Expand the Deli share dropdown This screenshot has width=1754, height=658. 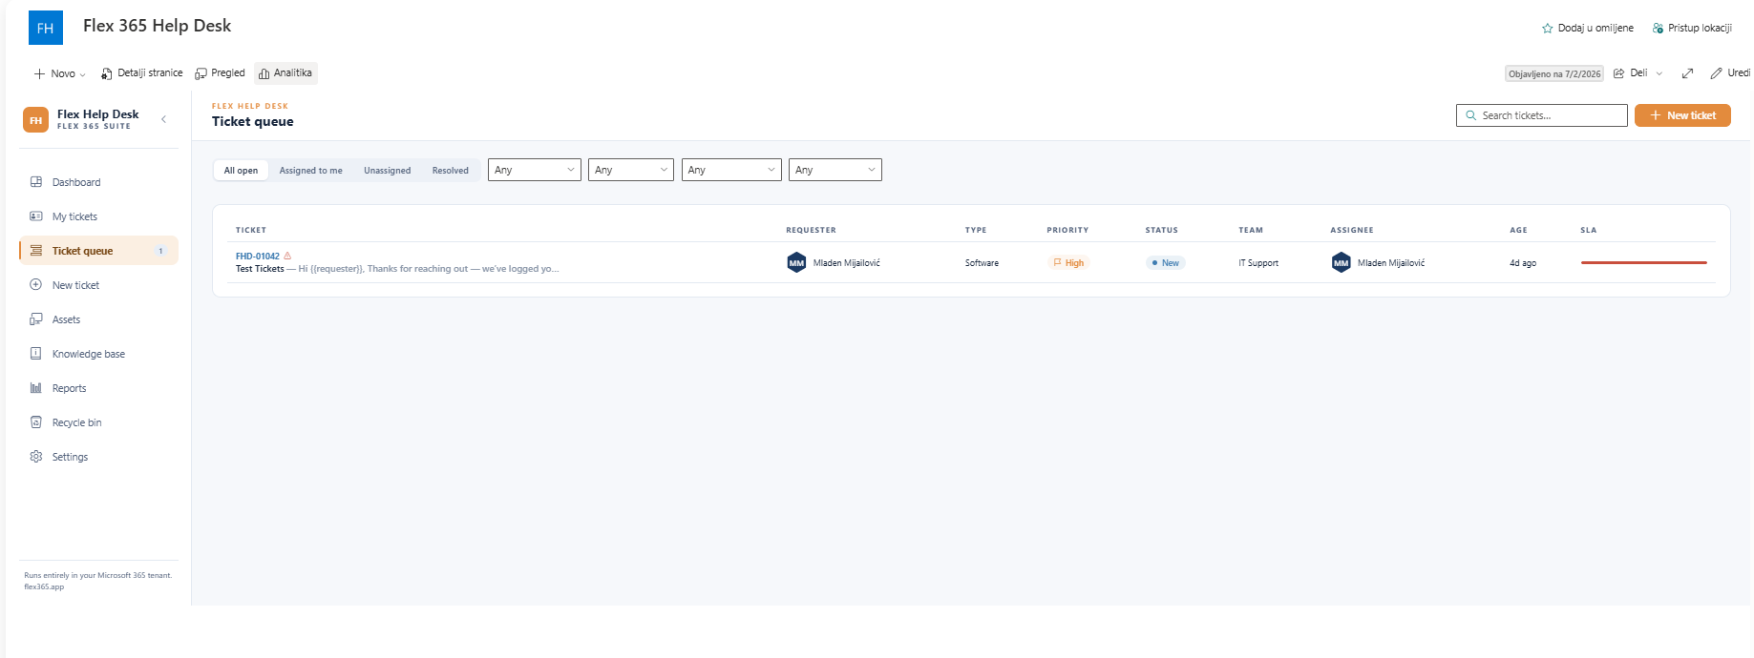1638,73
